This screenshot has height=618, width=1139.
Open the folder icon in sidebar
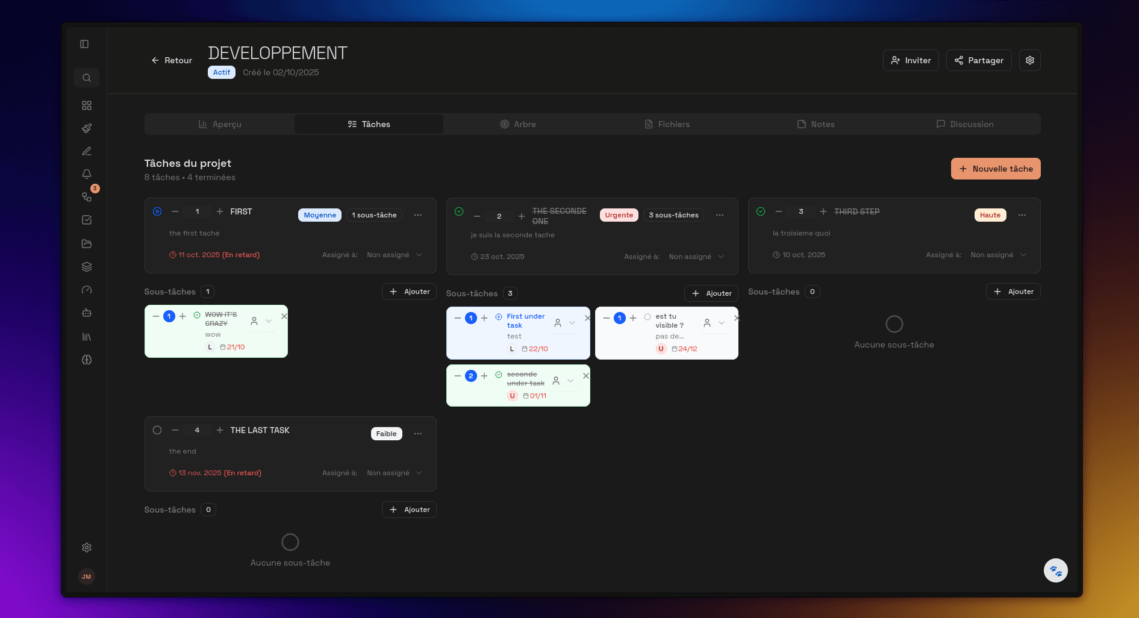coord(87,244)
